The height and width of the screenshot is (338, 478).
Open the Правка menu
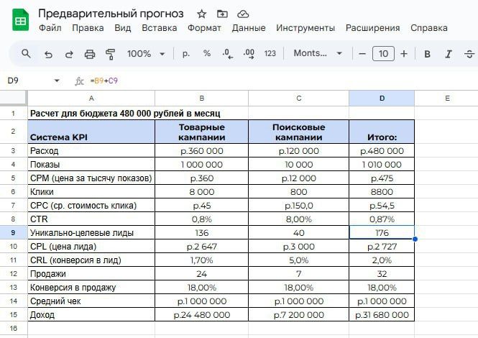(88, 28)
